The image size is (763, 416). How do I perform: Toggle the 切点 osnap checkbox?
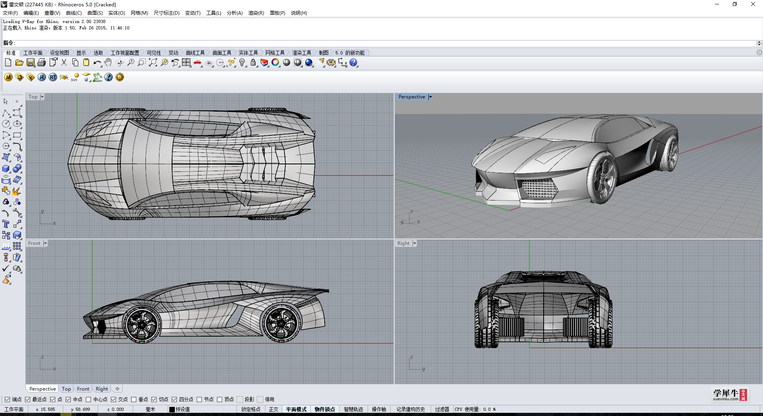pos(154,399)
